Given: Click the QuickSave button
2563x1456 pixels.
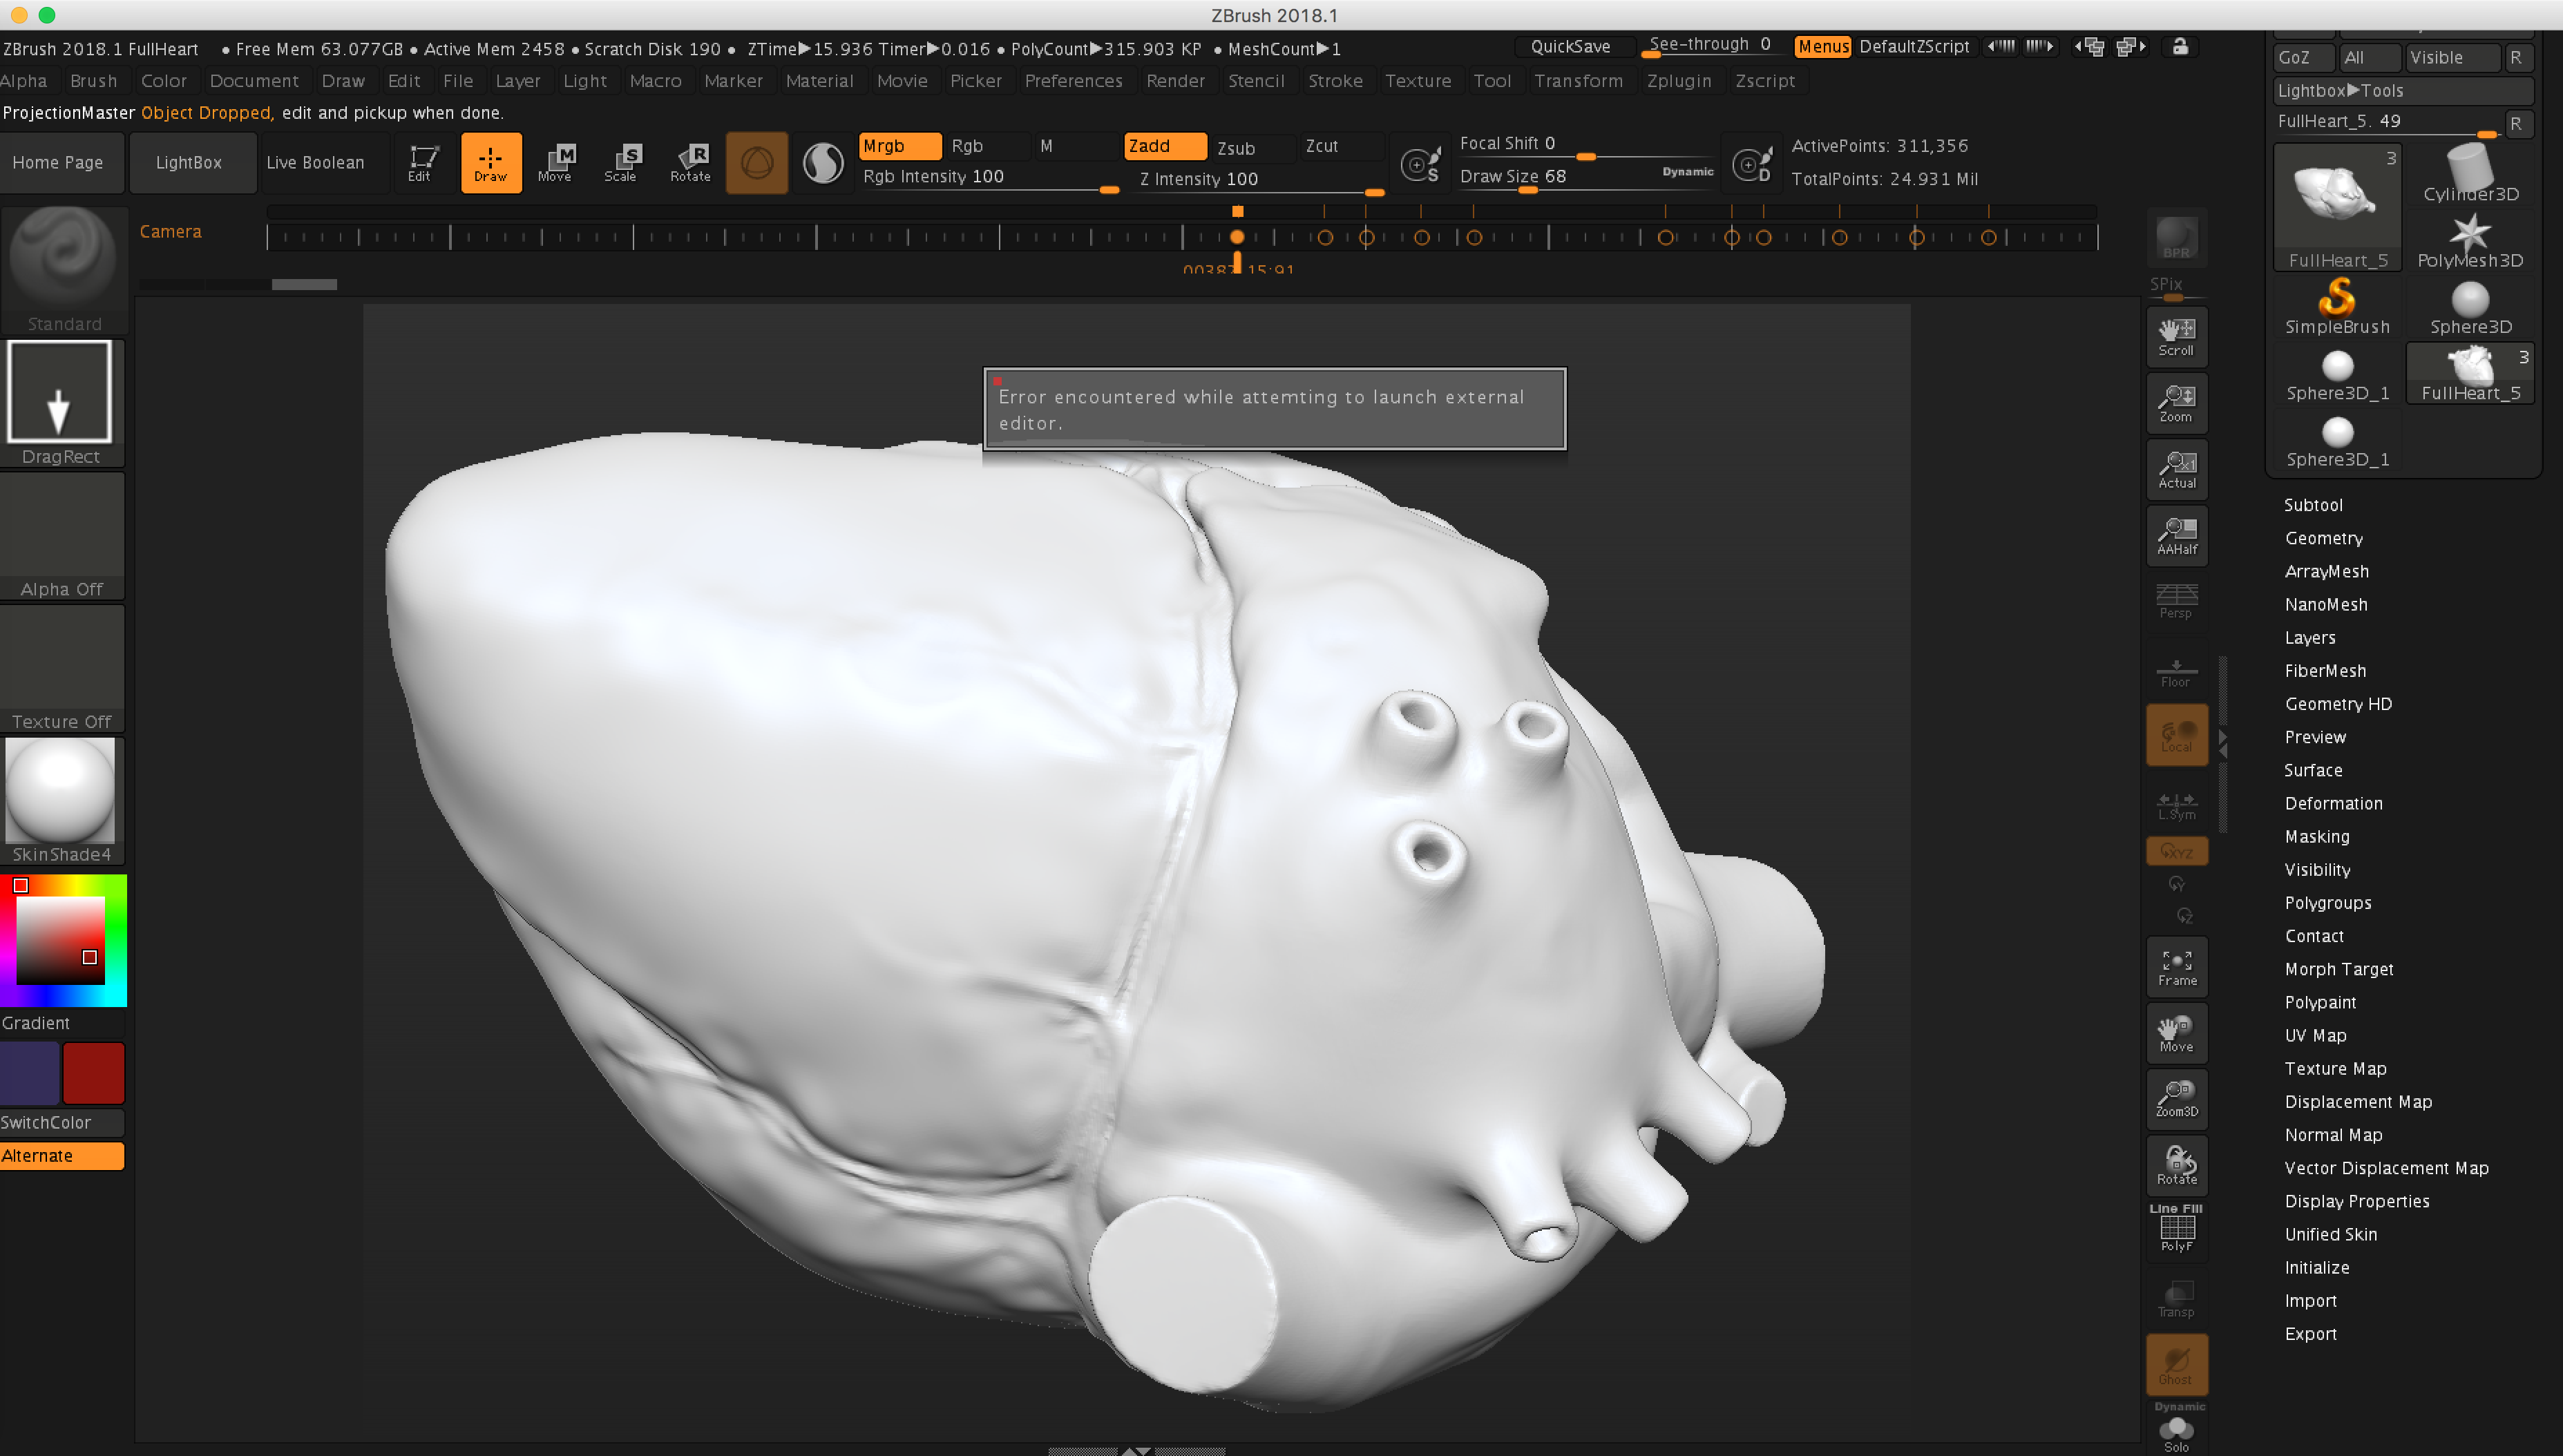Looking at the screenshot, I should tap(1570, 47).
